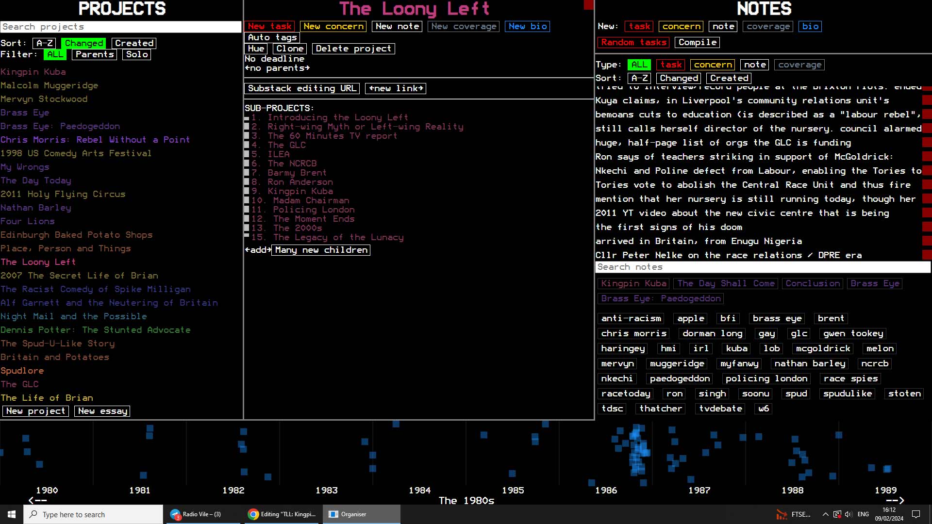This screenshot has width=932, height=524.
Task: Click the Delete project button
Action: (x=353, y=49)
